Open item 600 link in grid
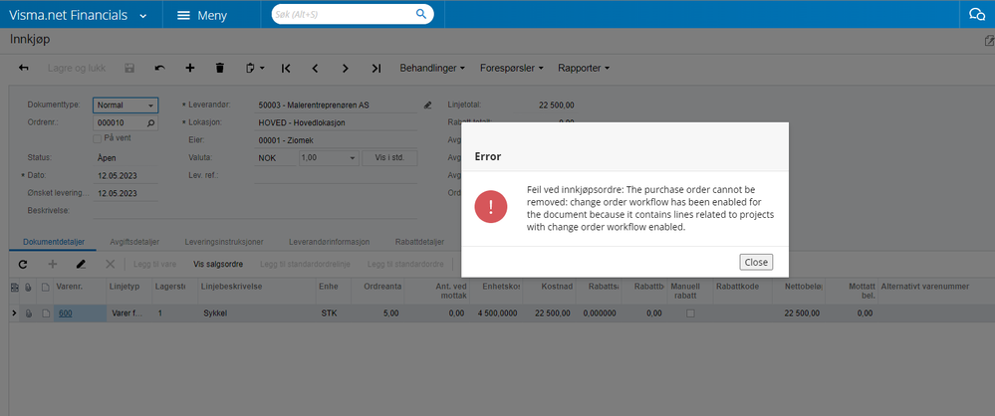995x416 pixels. [x=66, y=313]
